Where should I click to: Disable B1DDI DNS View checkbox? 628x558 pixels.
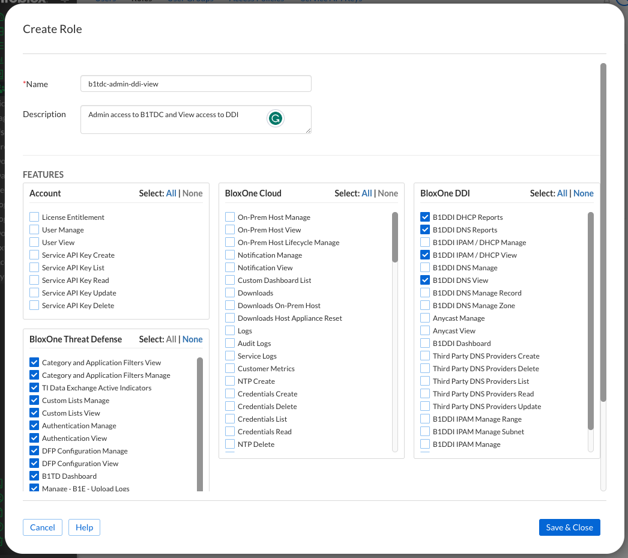(425, 281)
